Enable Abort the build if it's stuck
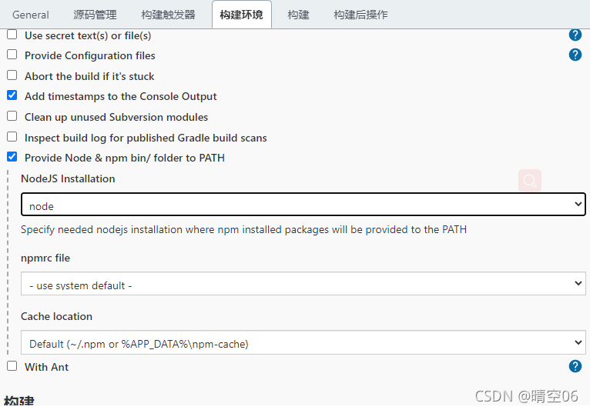Viewport: 590px width, 410px height. (x=12, y=75)
